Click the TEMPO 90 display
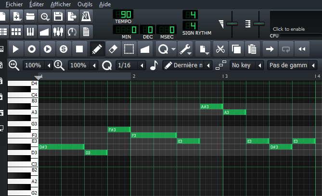Viewport: 322px width, 196px height. click(x=123, y=14)
